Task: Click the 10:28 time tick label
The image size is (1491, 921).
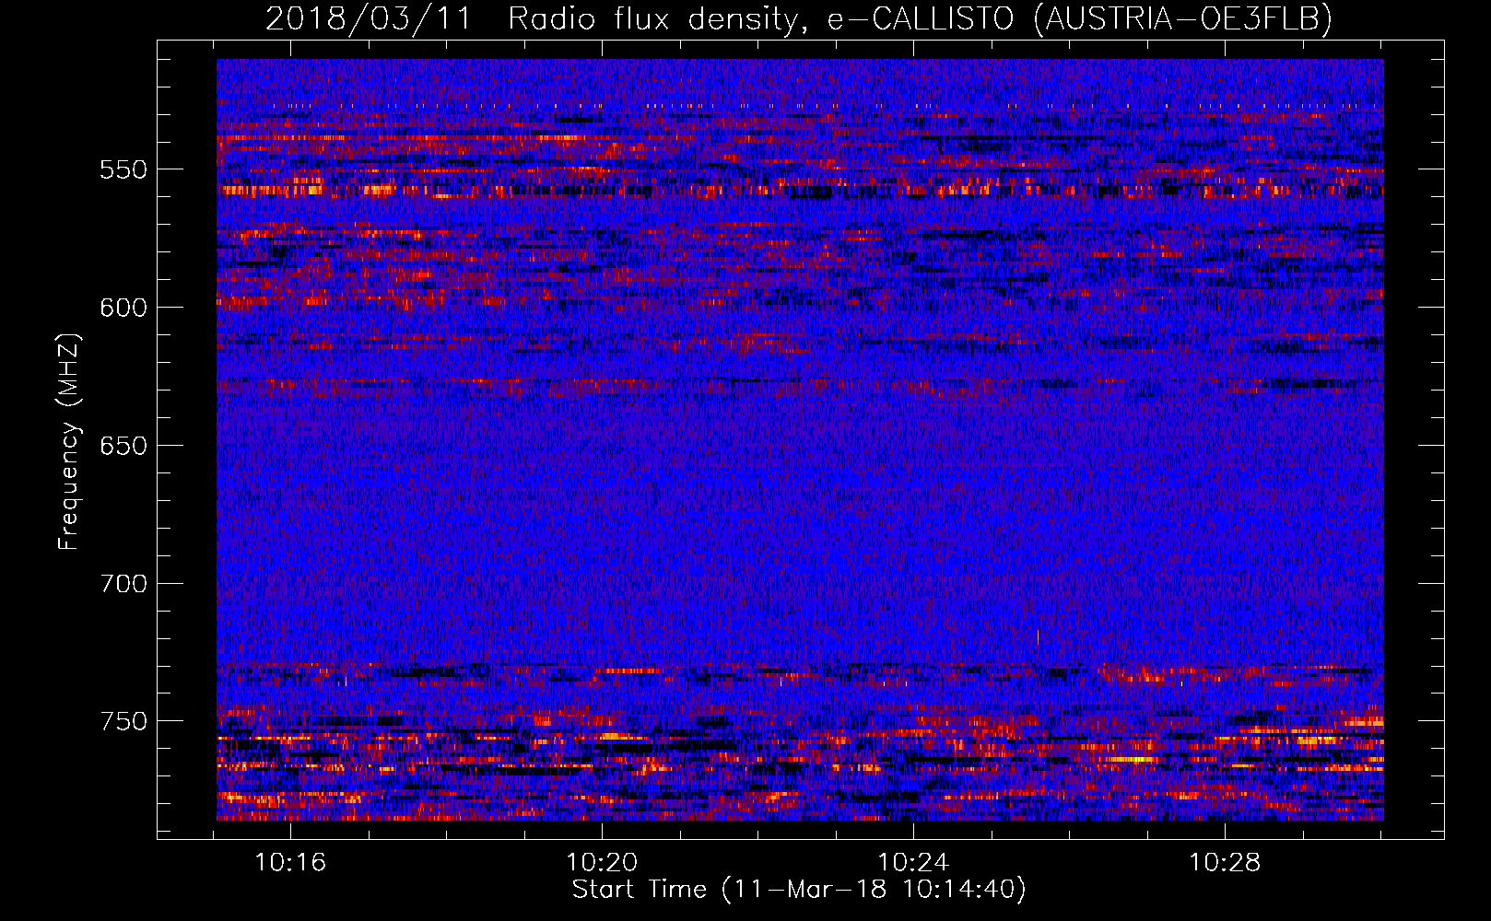Action: 1225,863
